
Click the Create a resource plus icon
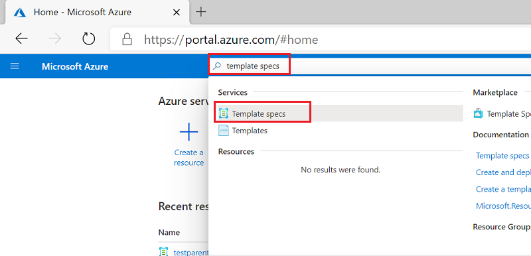tap(189, 132)
